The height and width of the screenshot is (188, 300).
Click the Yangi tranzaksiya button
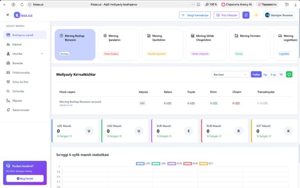pos(195,15)
